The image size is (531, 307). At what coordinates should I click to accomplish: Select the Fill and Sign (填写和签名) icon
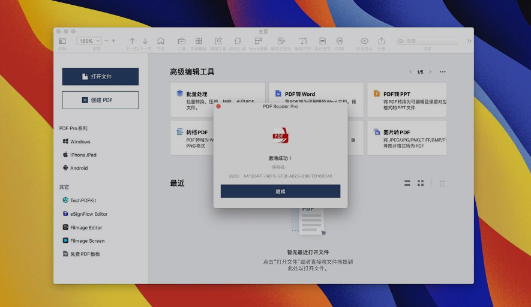click(x=281, y=41)
